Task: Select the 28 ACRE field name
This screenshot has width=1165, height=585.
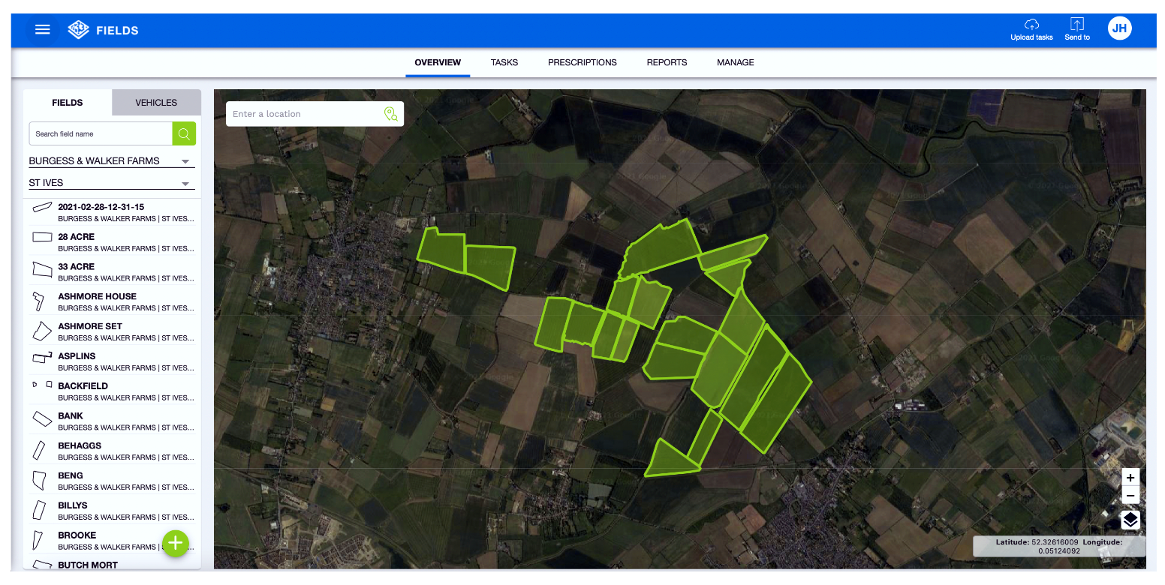Action: pyautogui.click(x=77, y=237)
